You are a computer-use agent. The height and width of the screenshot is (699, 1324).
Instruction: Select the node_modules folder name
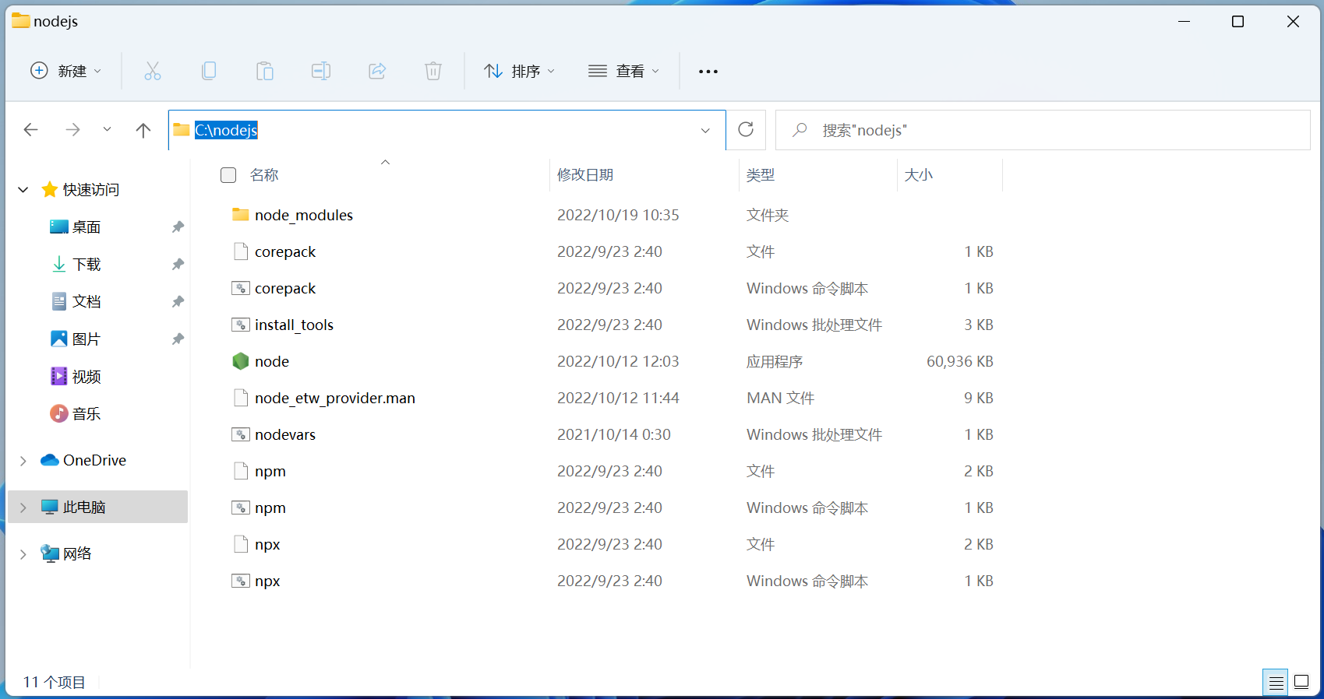(304, 215)
